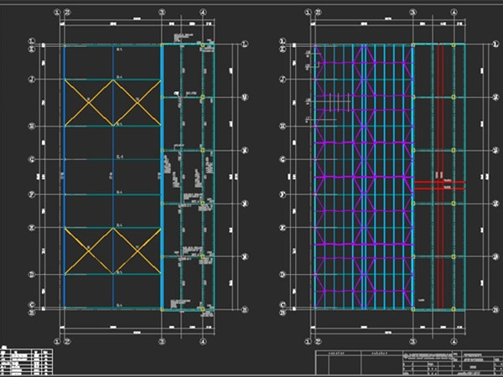Select the red horizontal beam in right plan

click(x=440, y=183)
